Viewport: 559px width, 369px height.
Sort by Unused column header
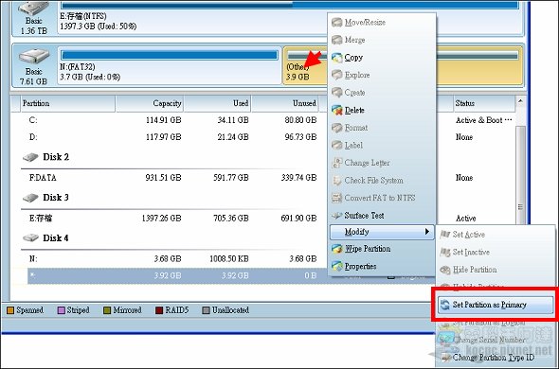coord(285,104)
